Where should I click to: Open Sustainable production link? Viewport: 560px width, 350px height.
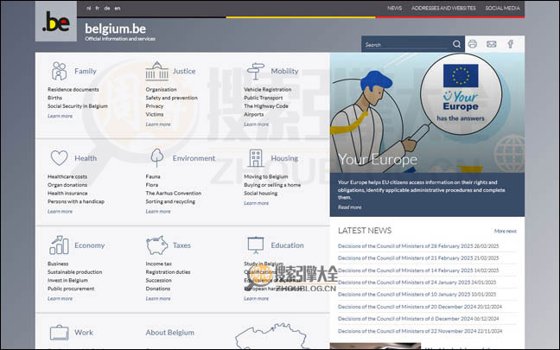click(x=74, y=271)
